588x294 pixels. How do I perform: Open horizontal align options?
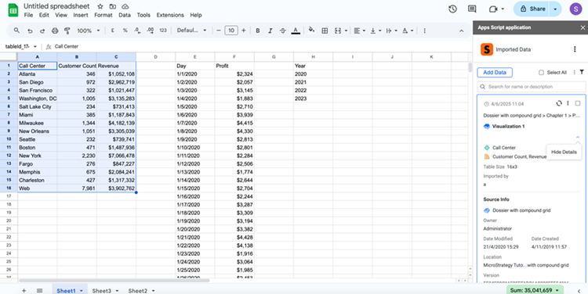[x=359, y=30]
